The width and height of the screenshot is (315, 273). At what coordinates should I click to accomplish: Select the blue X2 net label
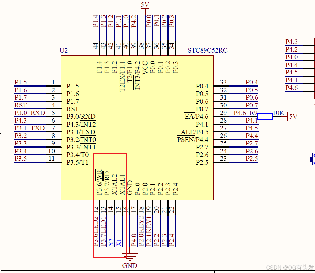pos(111,242)
